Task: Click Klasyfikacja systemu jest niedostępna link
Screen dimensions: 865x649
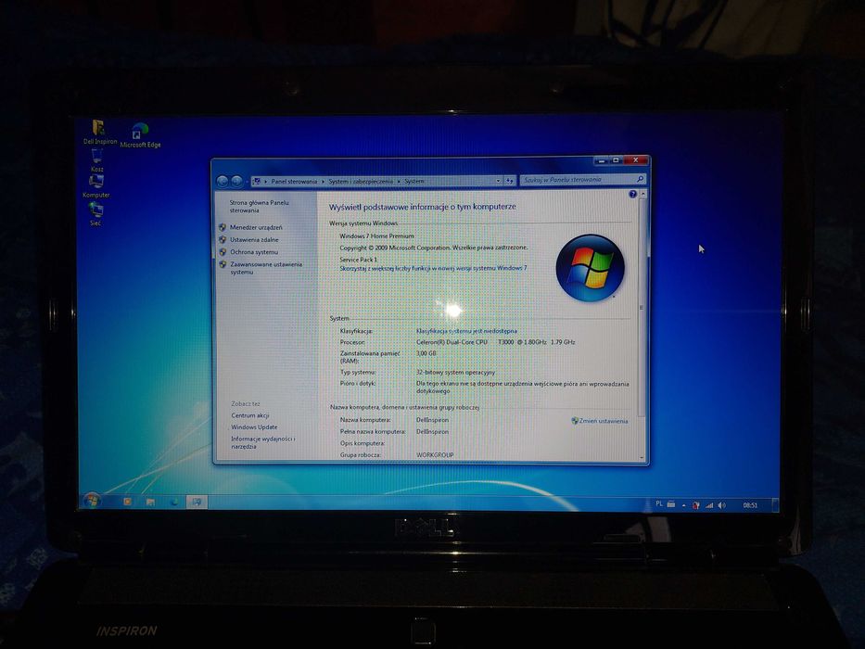Action: [466, 331]
